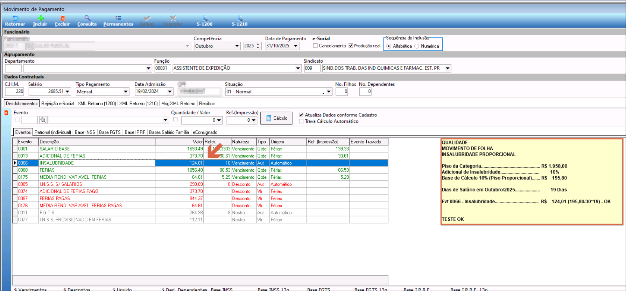The image size is (626, 291).
Task: Click the event search magnifier icon
Action: (x=43, y=120)
